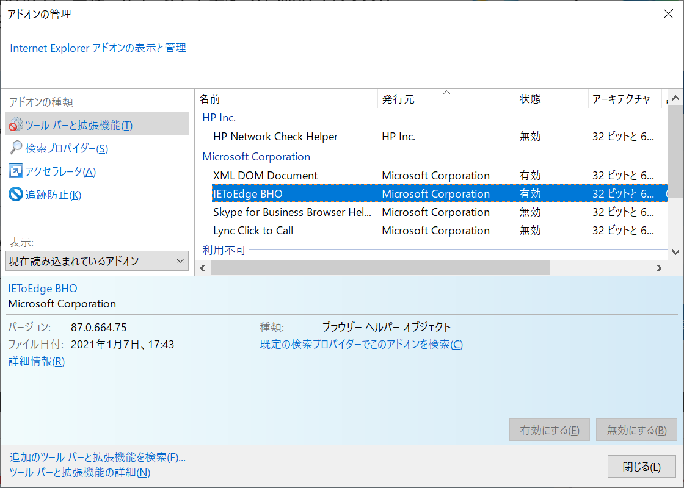Select ツール バーと拡張機能(T) category
This screenshot has width=684, height=488.
pyautogui.click(x=97, y=124)
